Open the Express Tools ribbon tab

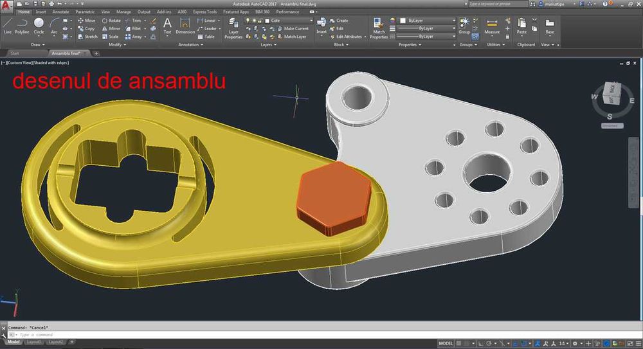[x=204, y=12]
